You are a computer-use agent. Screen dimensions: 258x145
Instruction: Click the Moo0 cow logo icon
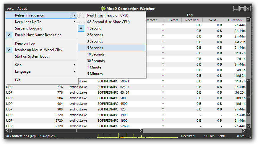click(x=103, y=9)
